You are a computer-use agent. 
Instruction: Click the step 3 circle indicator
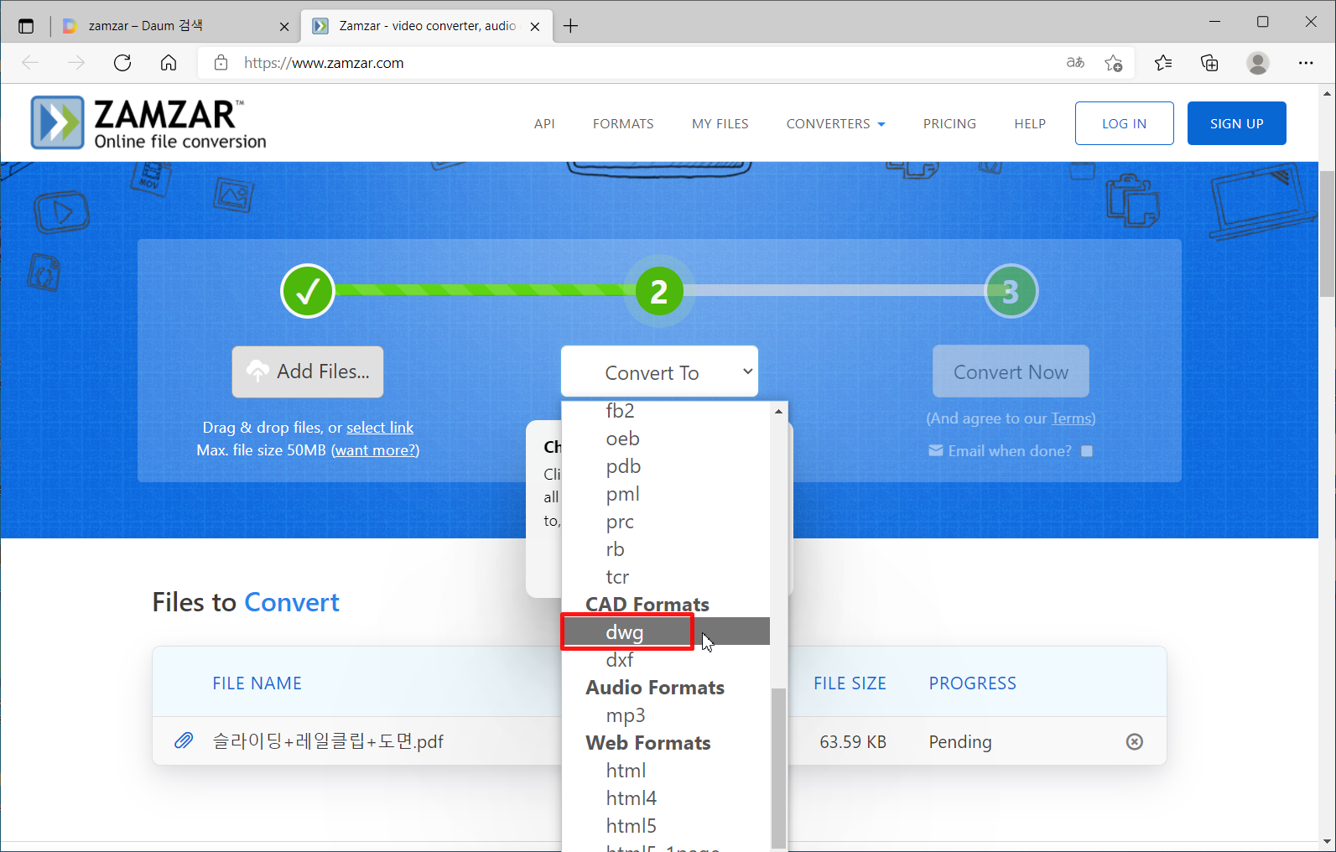point(1011,291)
